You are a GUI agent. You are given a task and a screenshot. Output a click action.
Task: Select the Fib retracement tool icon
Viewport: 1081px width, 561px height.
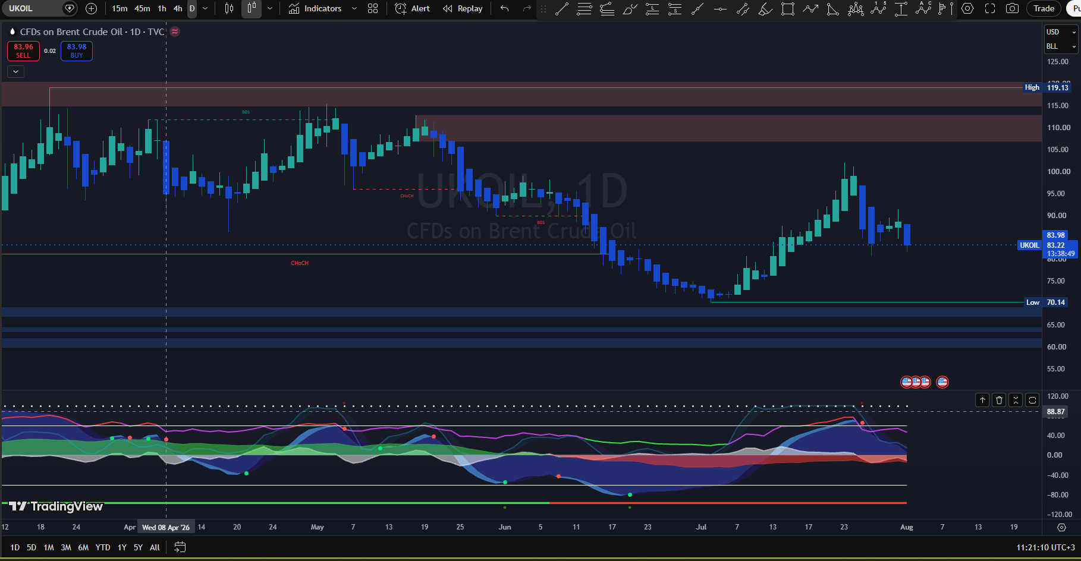[585, 8]
